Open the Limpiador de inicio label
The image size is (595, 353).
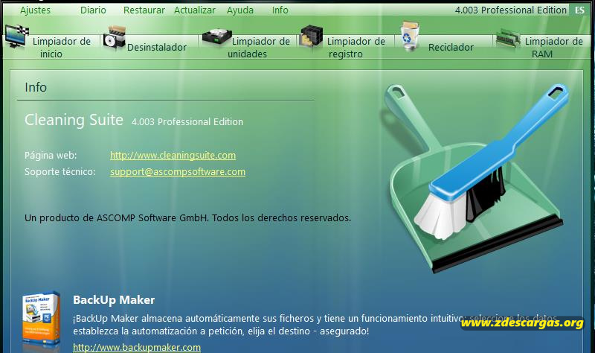[62, 48]
